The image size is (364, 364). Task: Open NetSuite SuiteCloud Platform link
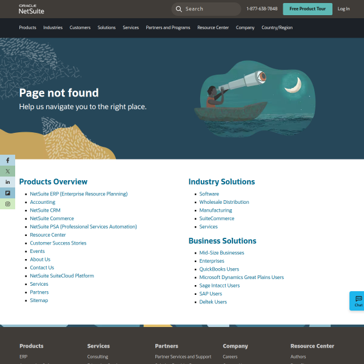click(62, 276)
